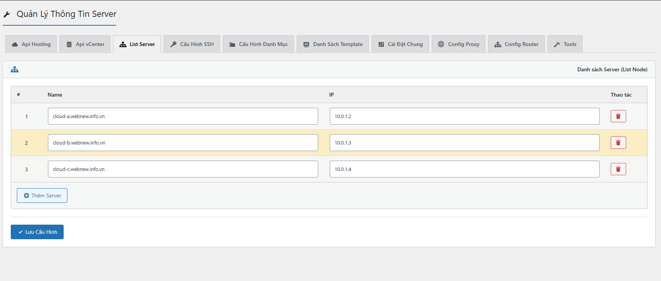Open the Cấu Hình SSH tab

pos(192,44)
